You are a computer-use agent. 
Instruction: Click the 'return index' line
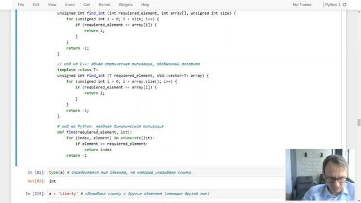tap(98, 149)
